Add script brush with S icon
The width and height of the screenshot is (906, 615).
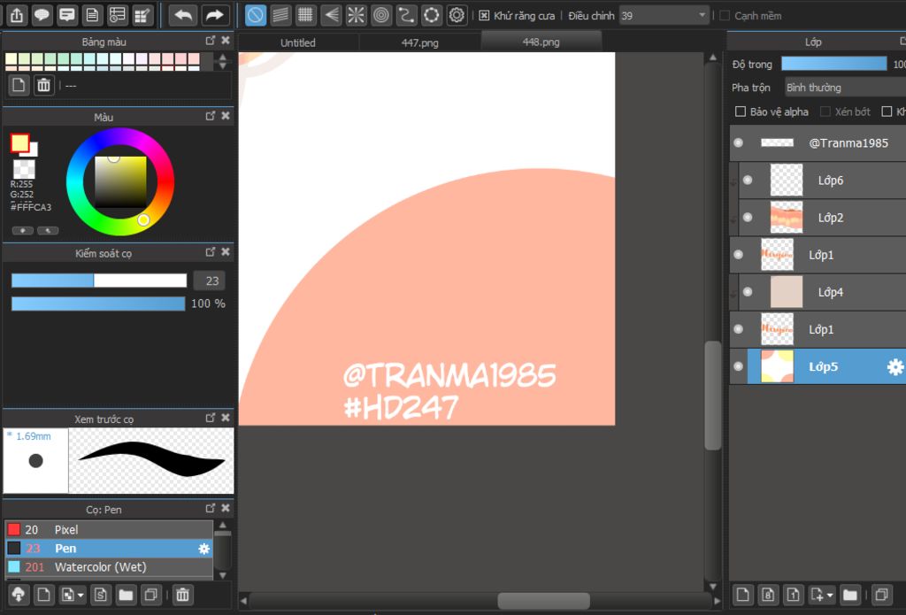[x=101, y=594]
